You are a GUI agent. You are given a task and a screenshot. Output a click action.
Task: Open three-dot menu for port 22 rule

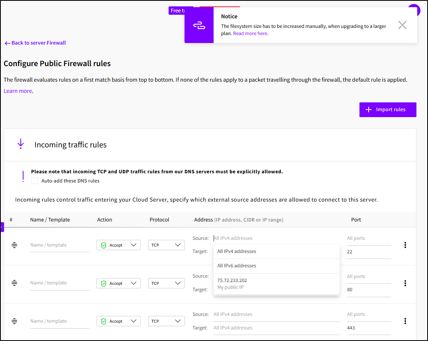(x=405, y=245)
